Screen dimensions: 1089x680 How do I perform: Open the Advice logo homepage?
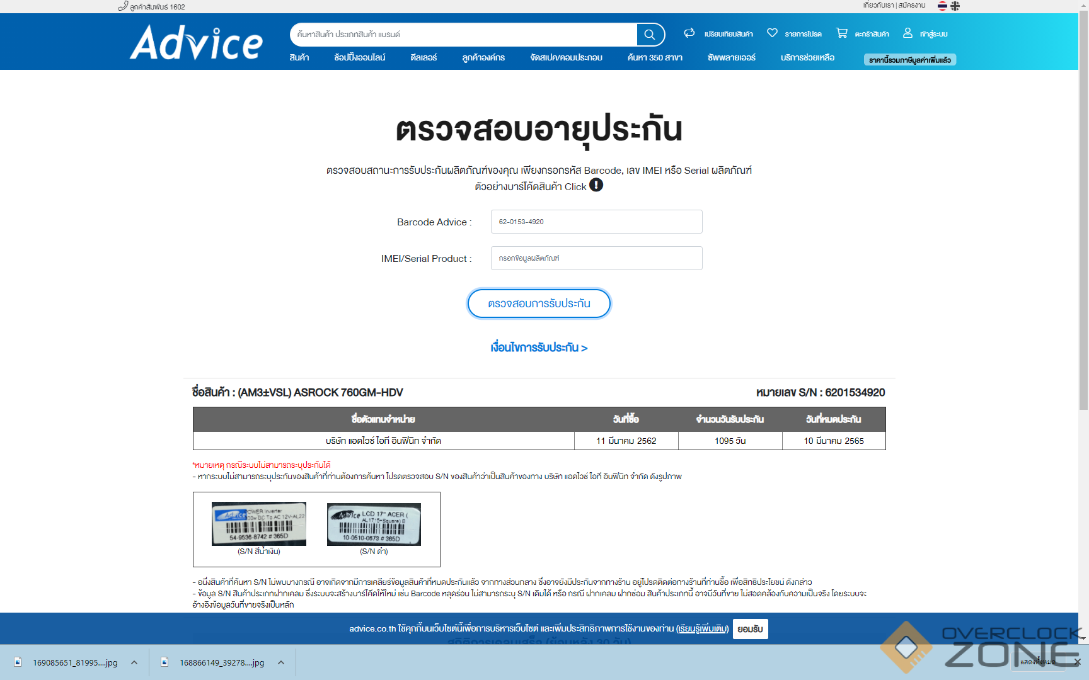tap(196, 42)
